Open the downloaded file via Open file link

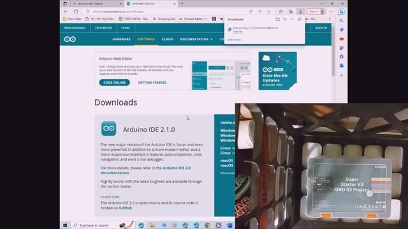238,32
